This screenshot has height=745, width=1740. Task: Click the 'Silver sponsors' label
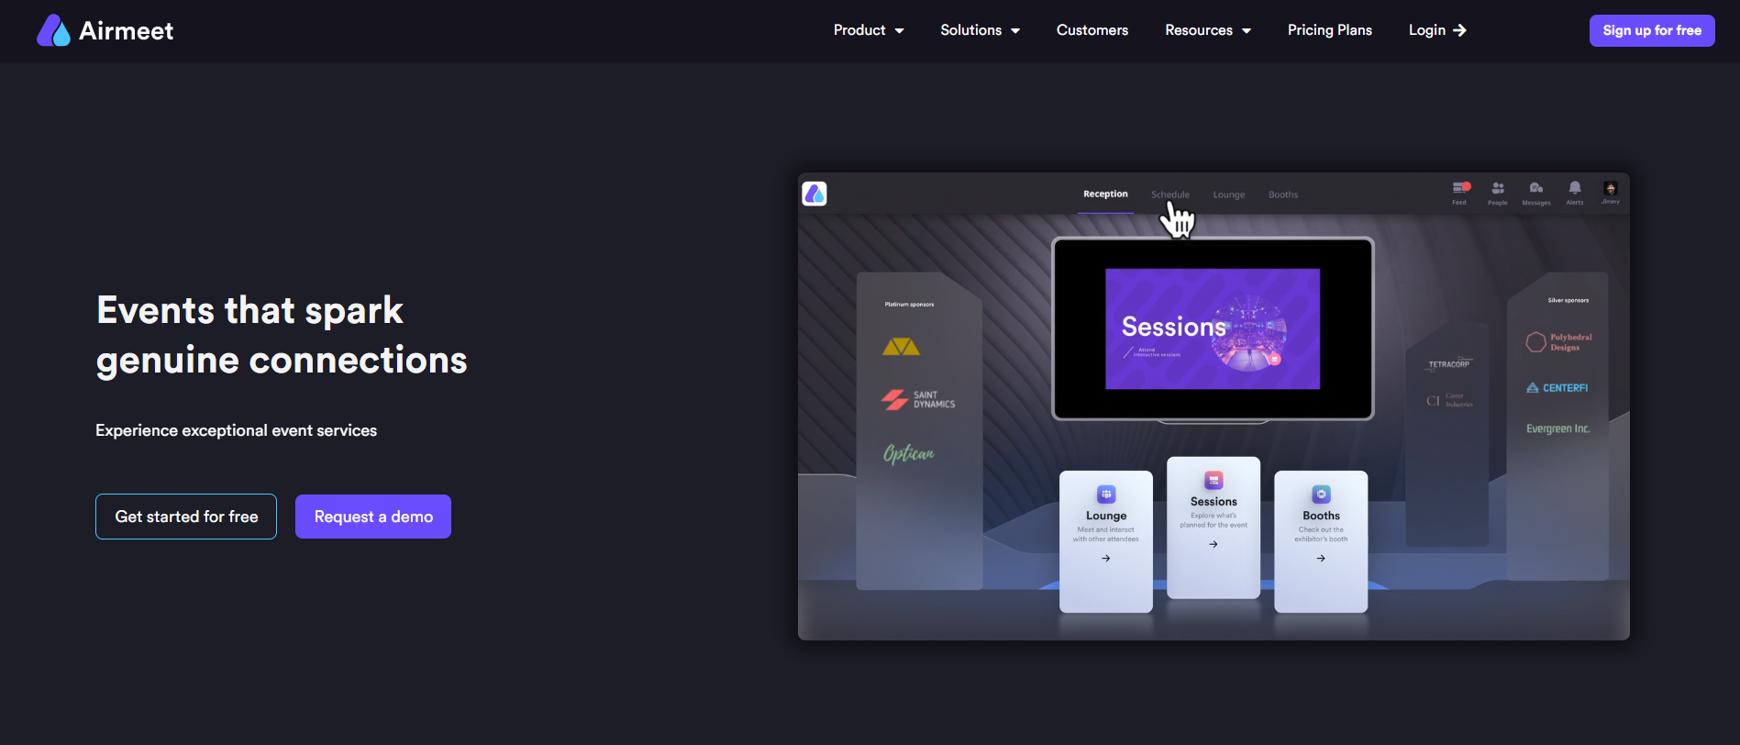pos(1568,300)
